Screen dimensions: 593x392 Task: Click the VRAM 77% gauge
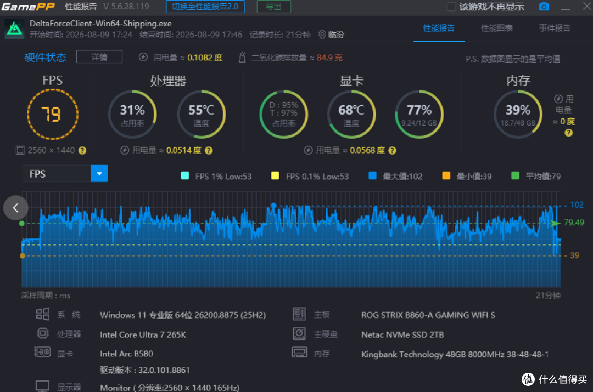coord(419,115)
